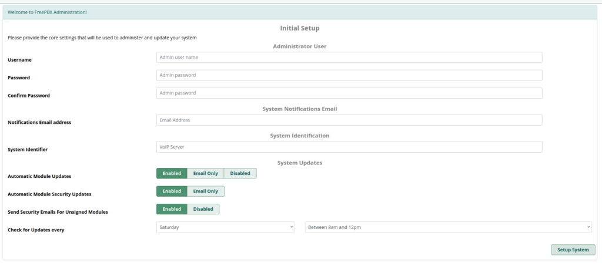Screen dimensions: 602x266
Task: Click the Notifications Email address field
Action: click(349, 120)
